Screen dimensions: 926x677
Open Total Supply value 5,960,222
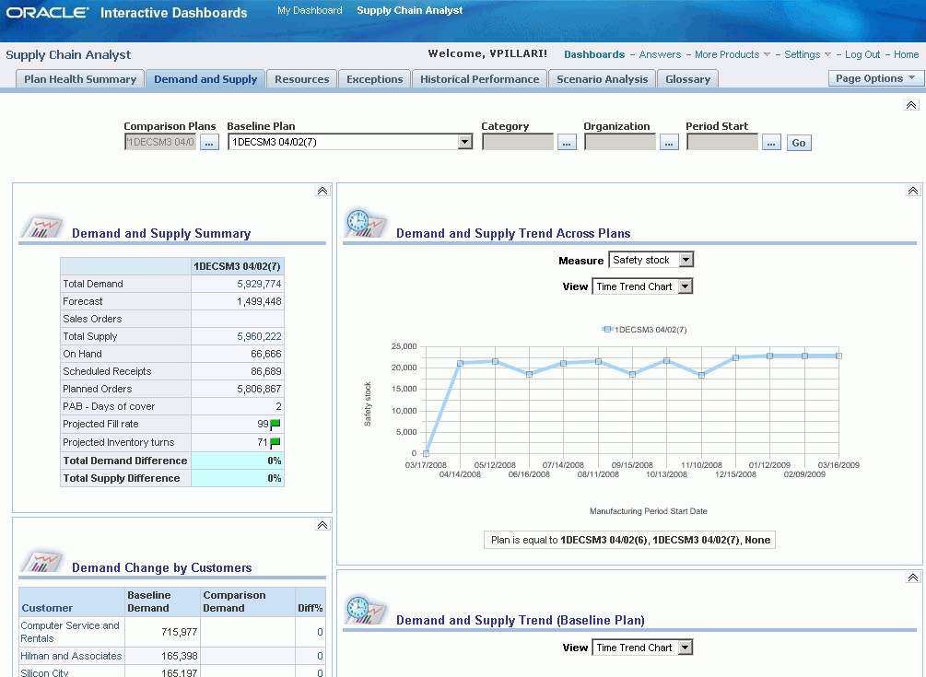(259, 336)
